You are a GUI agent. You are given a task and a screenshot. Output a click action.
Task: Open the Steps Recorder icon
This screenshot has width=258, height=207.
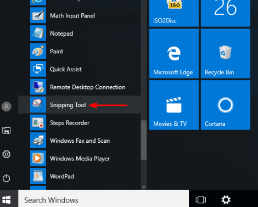pos(38,122)
